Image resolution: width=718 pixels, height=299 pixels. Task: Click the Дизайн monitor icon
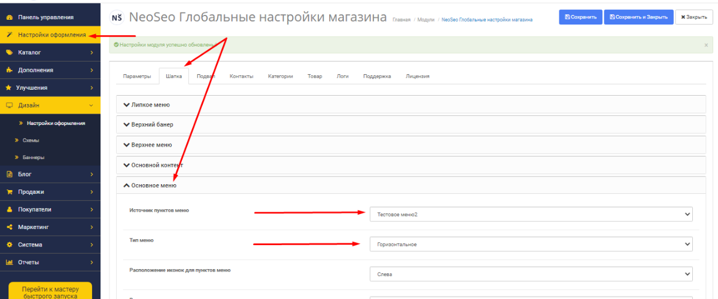(x=9, y=105)
